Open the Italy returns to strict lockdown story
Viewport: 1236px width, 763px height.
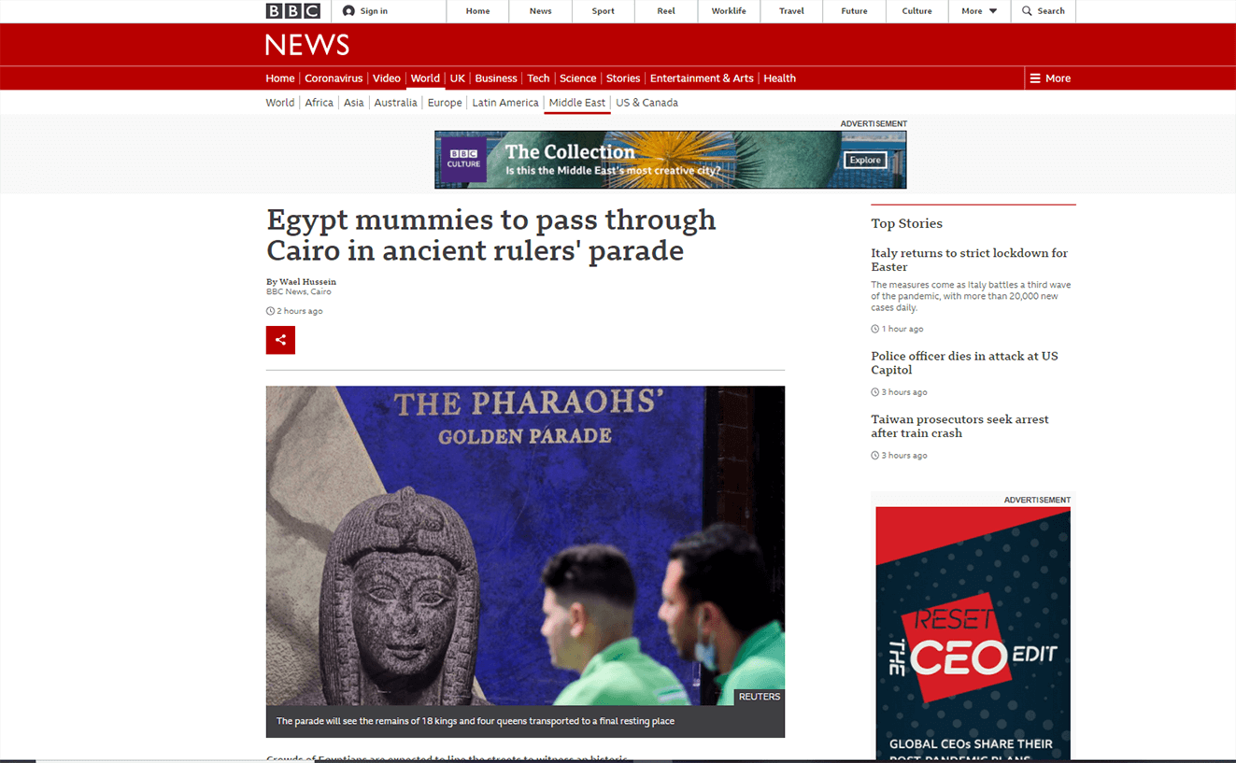point(969,260)
